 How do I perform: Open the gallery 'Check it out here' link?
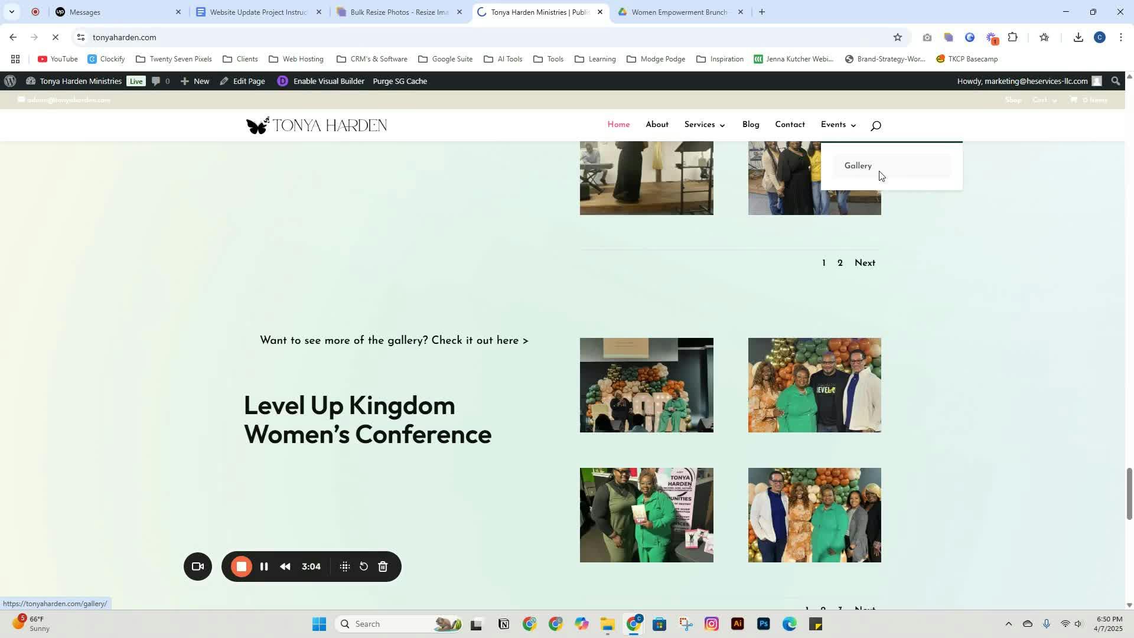(394, 340)
